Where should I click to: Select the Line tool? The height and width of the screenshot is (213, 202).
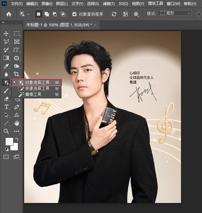[6, 123]
